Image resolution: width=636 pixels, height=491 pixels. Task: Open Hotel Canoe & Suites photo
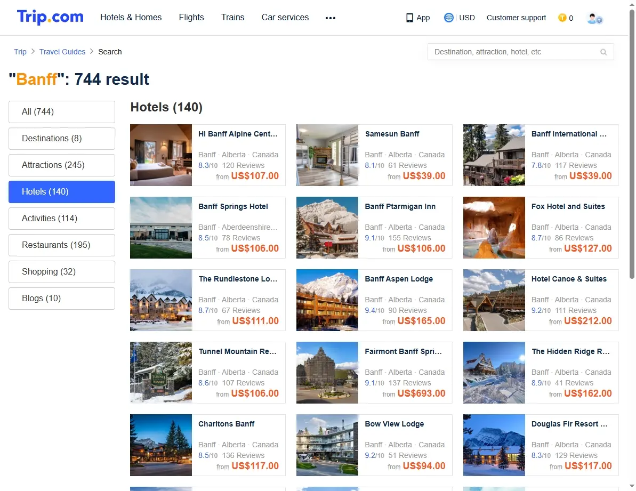click(494, 300)
